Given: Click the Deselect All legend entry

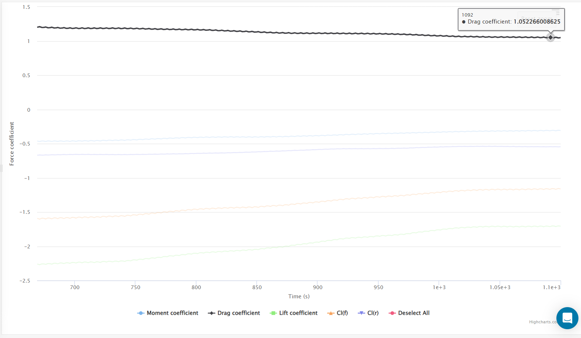Looking at the screenshot, I should [x=409, y=313].
